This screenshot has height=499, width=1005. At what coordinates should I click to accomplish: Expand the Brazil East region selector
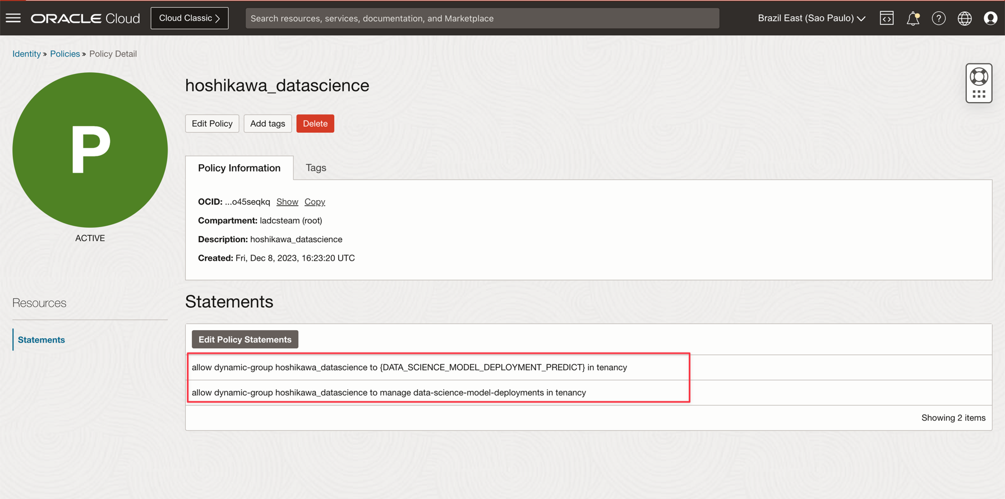point(811,19)
